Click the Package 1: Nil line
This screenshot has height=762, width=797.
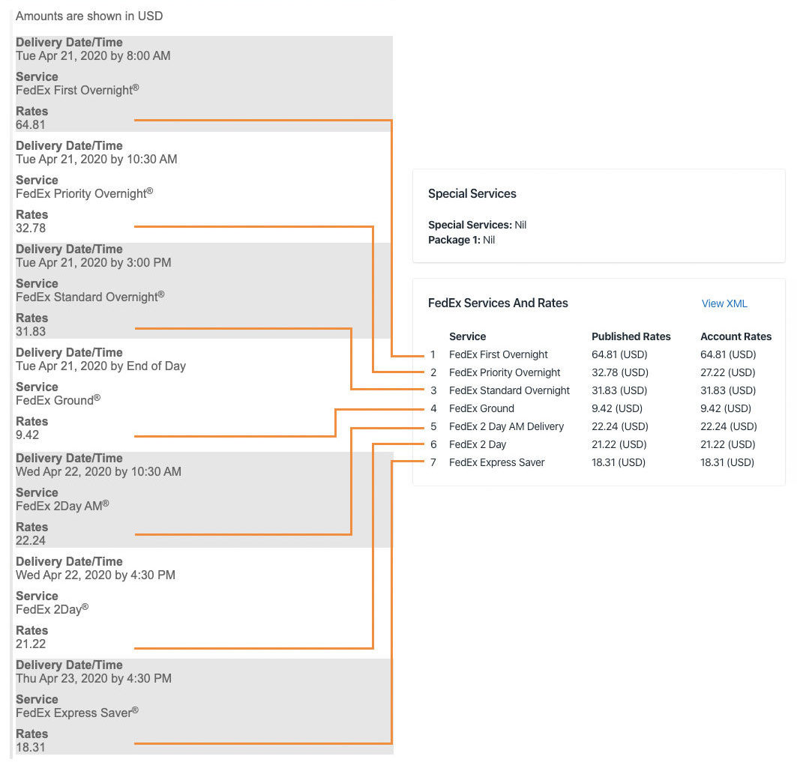(x=461, y=240)
